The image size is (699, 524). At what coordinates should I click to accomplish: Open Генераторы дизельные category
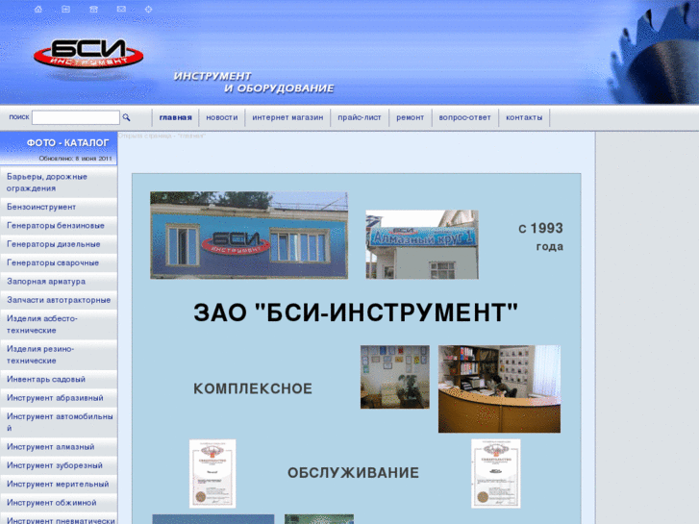tap(59, 244)
